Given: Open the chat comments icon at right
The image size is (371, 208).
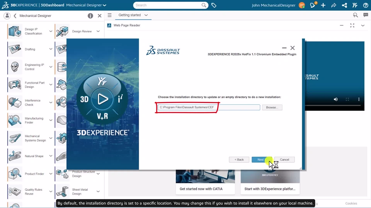Looking at the screenshot, I should 366,15.
